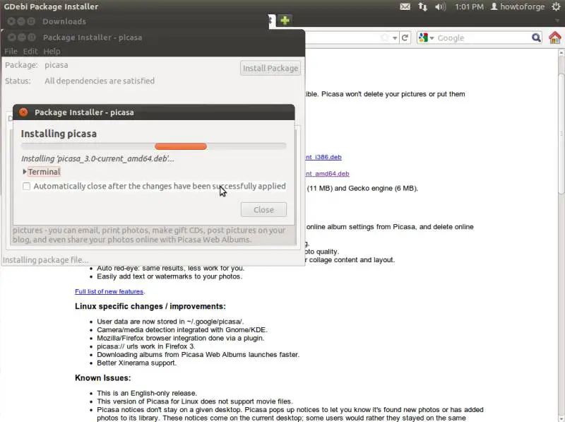The height and width of the screenshot is (422, 565).
Task: Open the power session gear menu
Action: 556,6
